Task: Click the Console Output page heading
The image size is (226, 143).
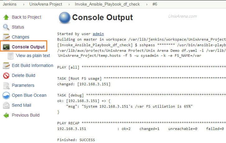Action: click(102, 18)
